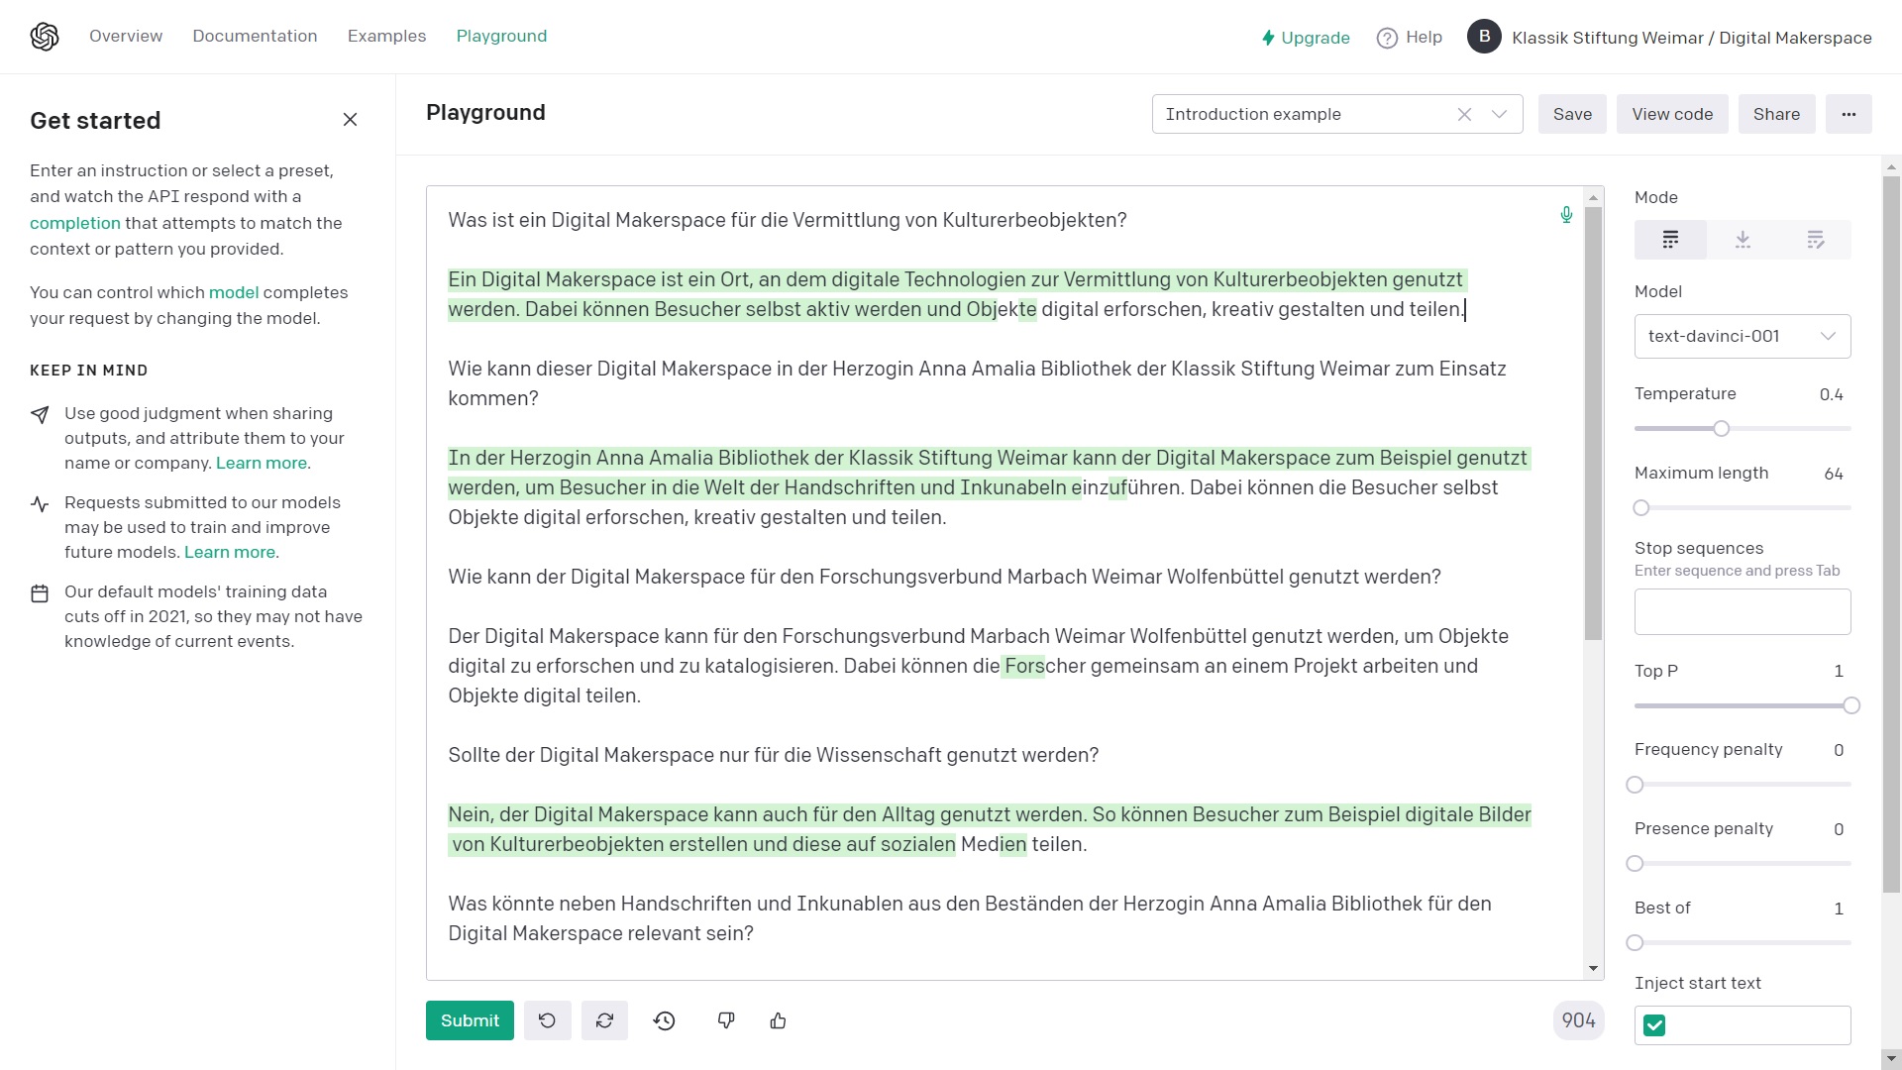
Task: Adjust the Top P slider
Action: click(x=1850, y=705)
